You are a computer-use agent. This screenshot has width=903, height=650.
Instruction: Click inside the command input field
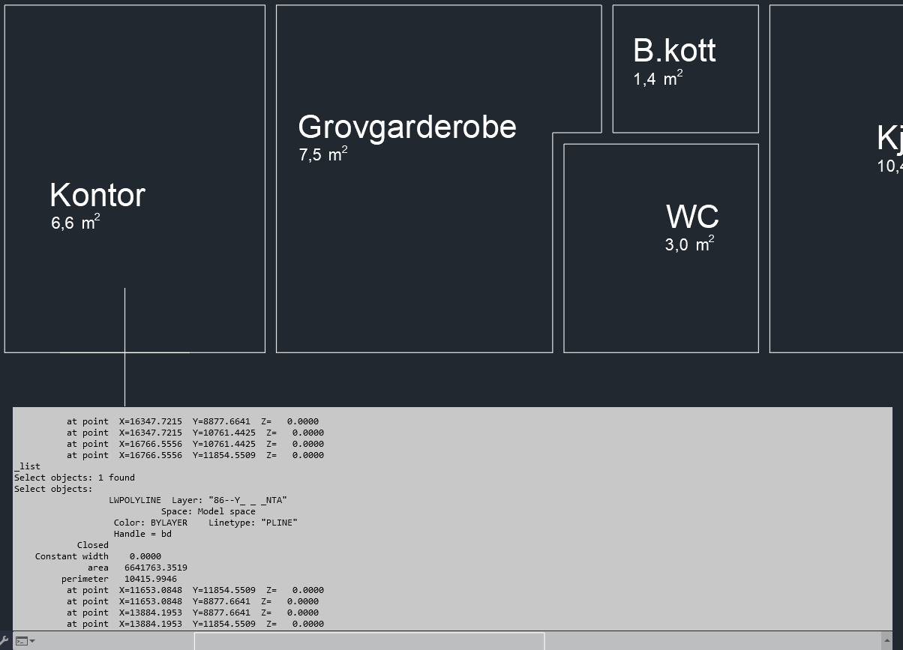pyautogui.click(x=367, y=642)
